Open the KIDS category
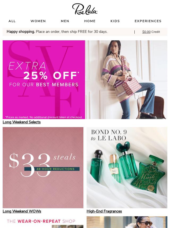The image size is (170, 228). click(115, 21)
